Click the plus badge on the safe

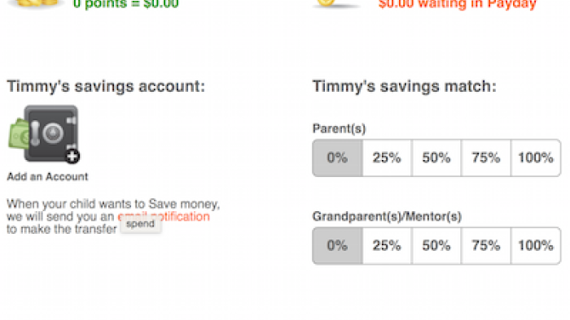(x=72, y=156)
